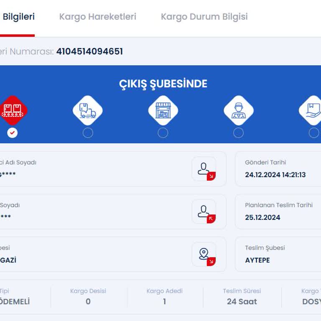This screenshot has height=321, width=321.
Task: Click the Teslim Şubesi label
Action: [265, 248]
